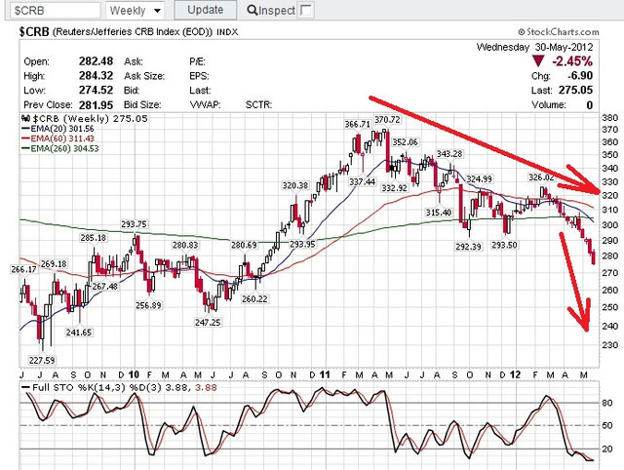Click the EMA(260) 304.53 legend entry

point(59,148)
